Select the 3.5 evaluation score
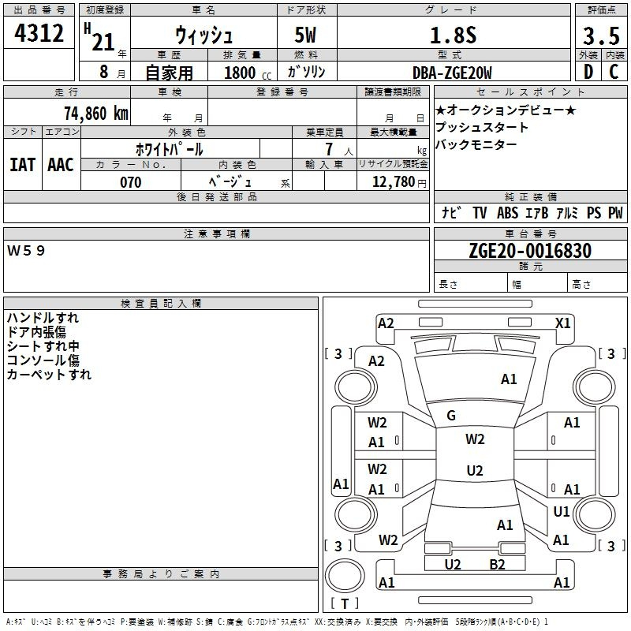 (x=600, y=35)
